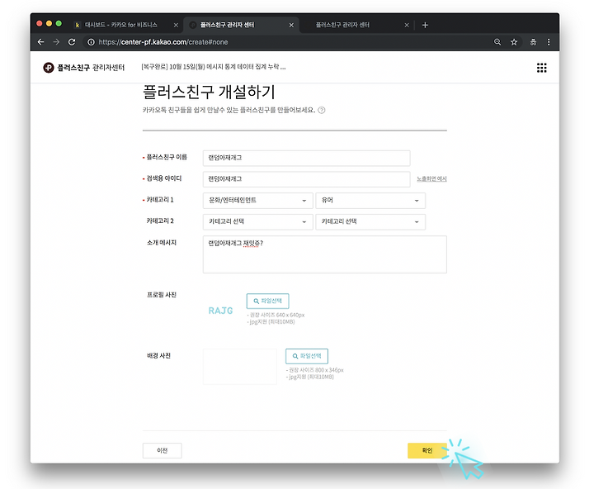The width and height of the screenshot is (594, 489).
Task: Open the 유머 subcategory dropdown
Action: (x=370, y=200)
